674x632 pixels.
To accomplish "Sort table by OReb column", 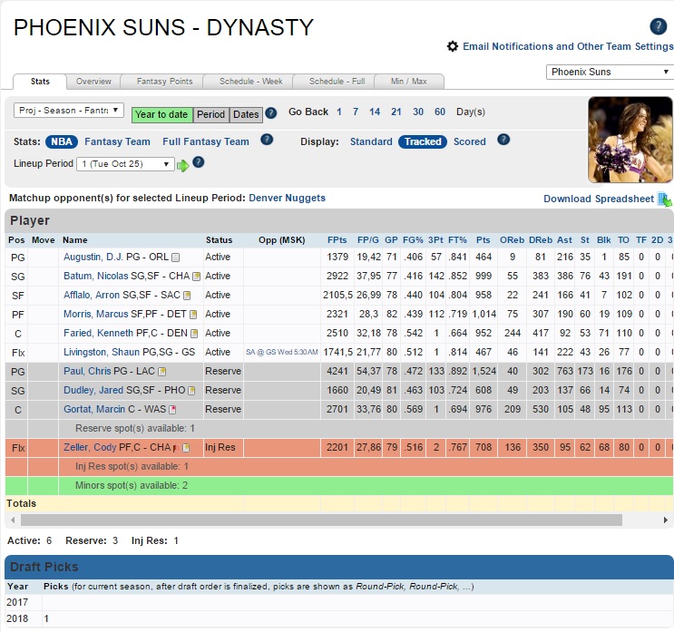I will tap(512, 240).
